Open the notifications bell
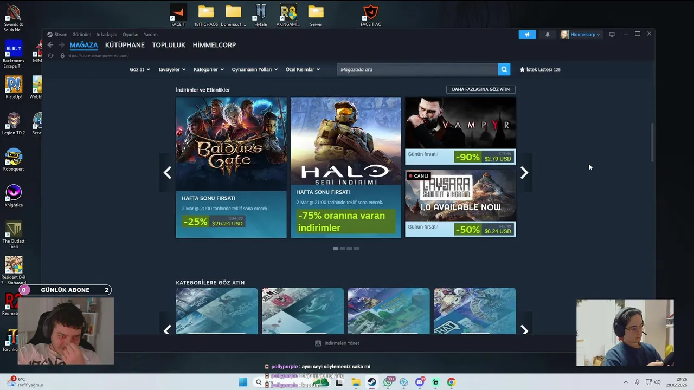The width and height of the screenshot is (694, 390). 547,34
